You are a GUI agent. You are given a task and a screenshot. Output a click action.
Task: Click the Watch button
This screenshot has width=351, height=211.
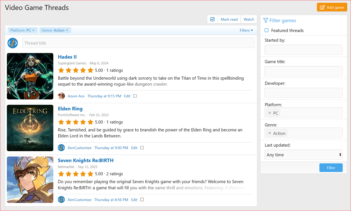[x=249, y=19]
